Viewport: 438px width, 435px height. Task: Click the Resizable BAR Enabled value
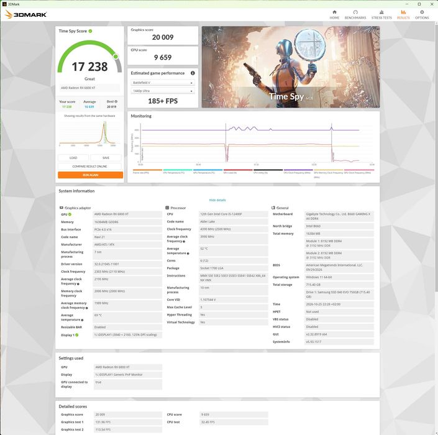pyautogui.click(x=127, y=327)
